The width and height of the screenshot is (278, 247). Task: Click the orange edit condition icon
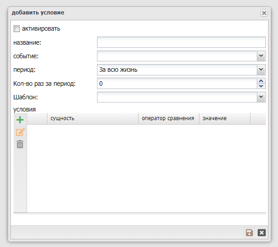(20, 132)
